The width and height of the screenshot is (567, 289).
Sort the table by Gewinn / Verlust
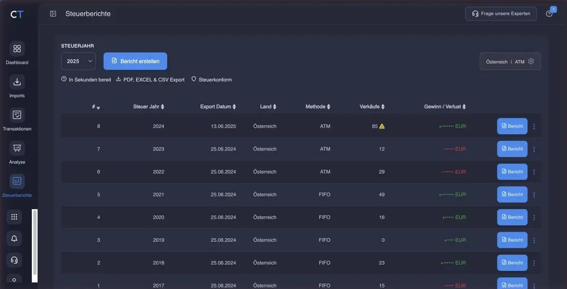445,107
